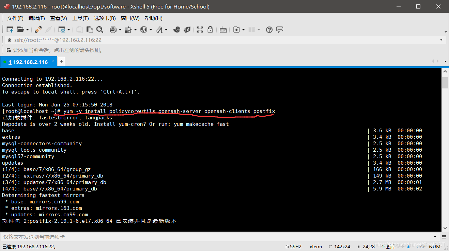Click the scrollbar up arrow

pyautogui.click(x=445, y=72)
